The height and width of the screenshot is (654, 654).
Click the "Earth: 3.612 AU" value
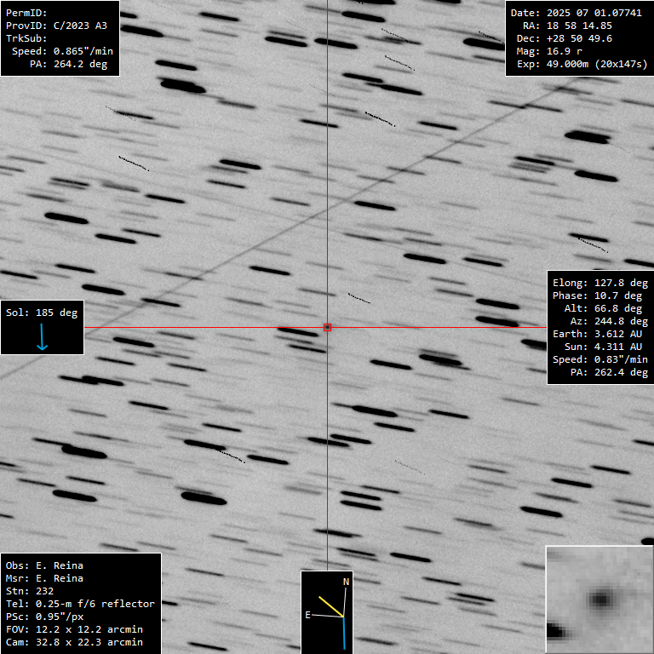tap(597, 334)
